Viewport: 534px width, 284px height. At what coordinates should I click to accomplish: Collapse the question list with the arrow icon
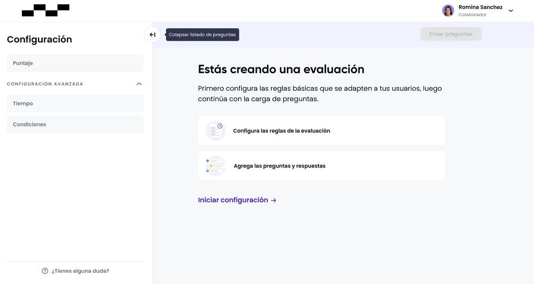pos(152,34)
